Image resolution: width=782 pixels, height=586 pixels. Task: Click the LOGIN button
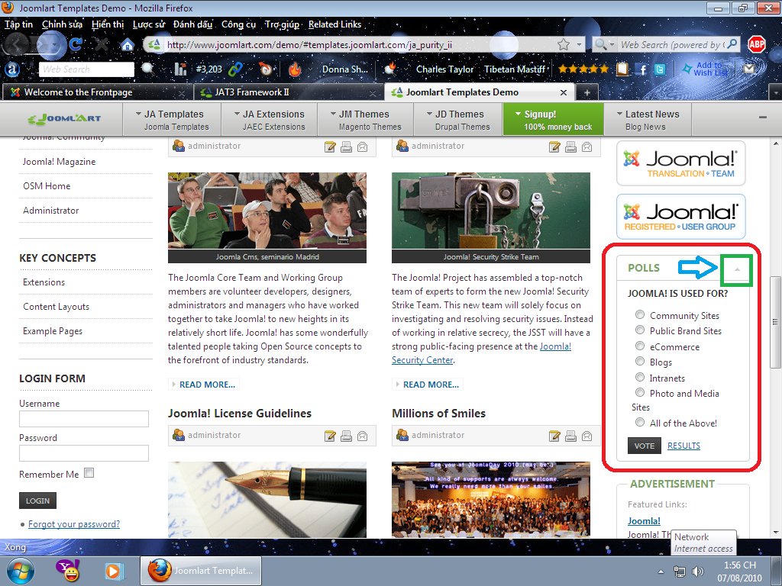38,501
